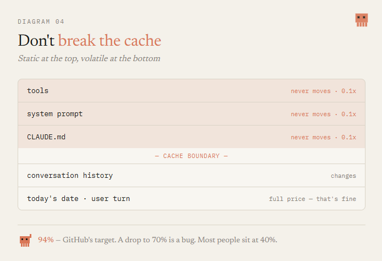Click 'Most people sit at 40%' text

[x=237, y=240]
